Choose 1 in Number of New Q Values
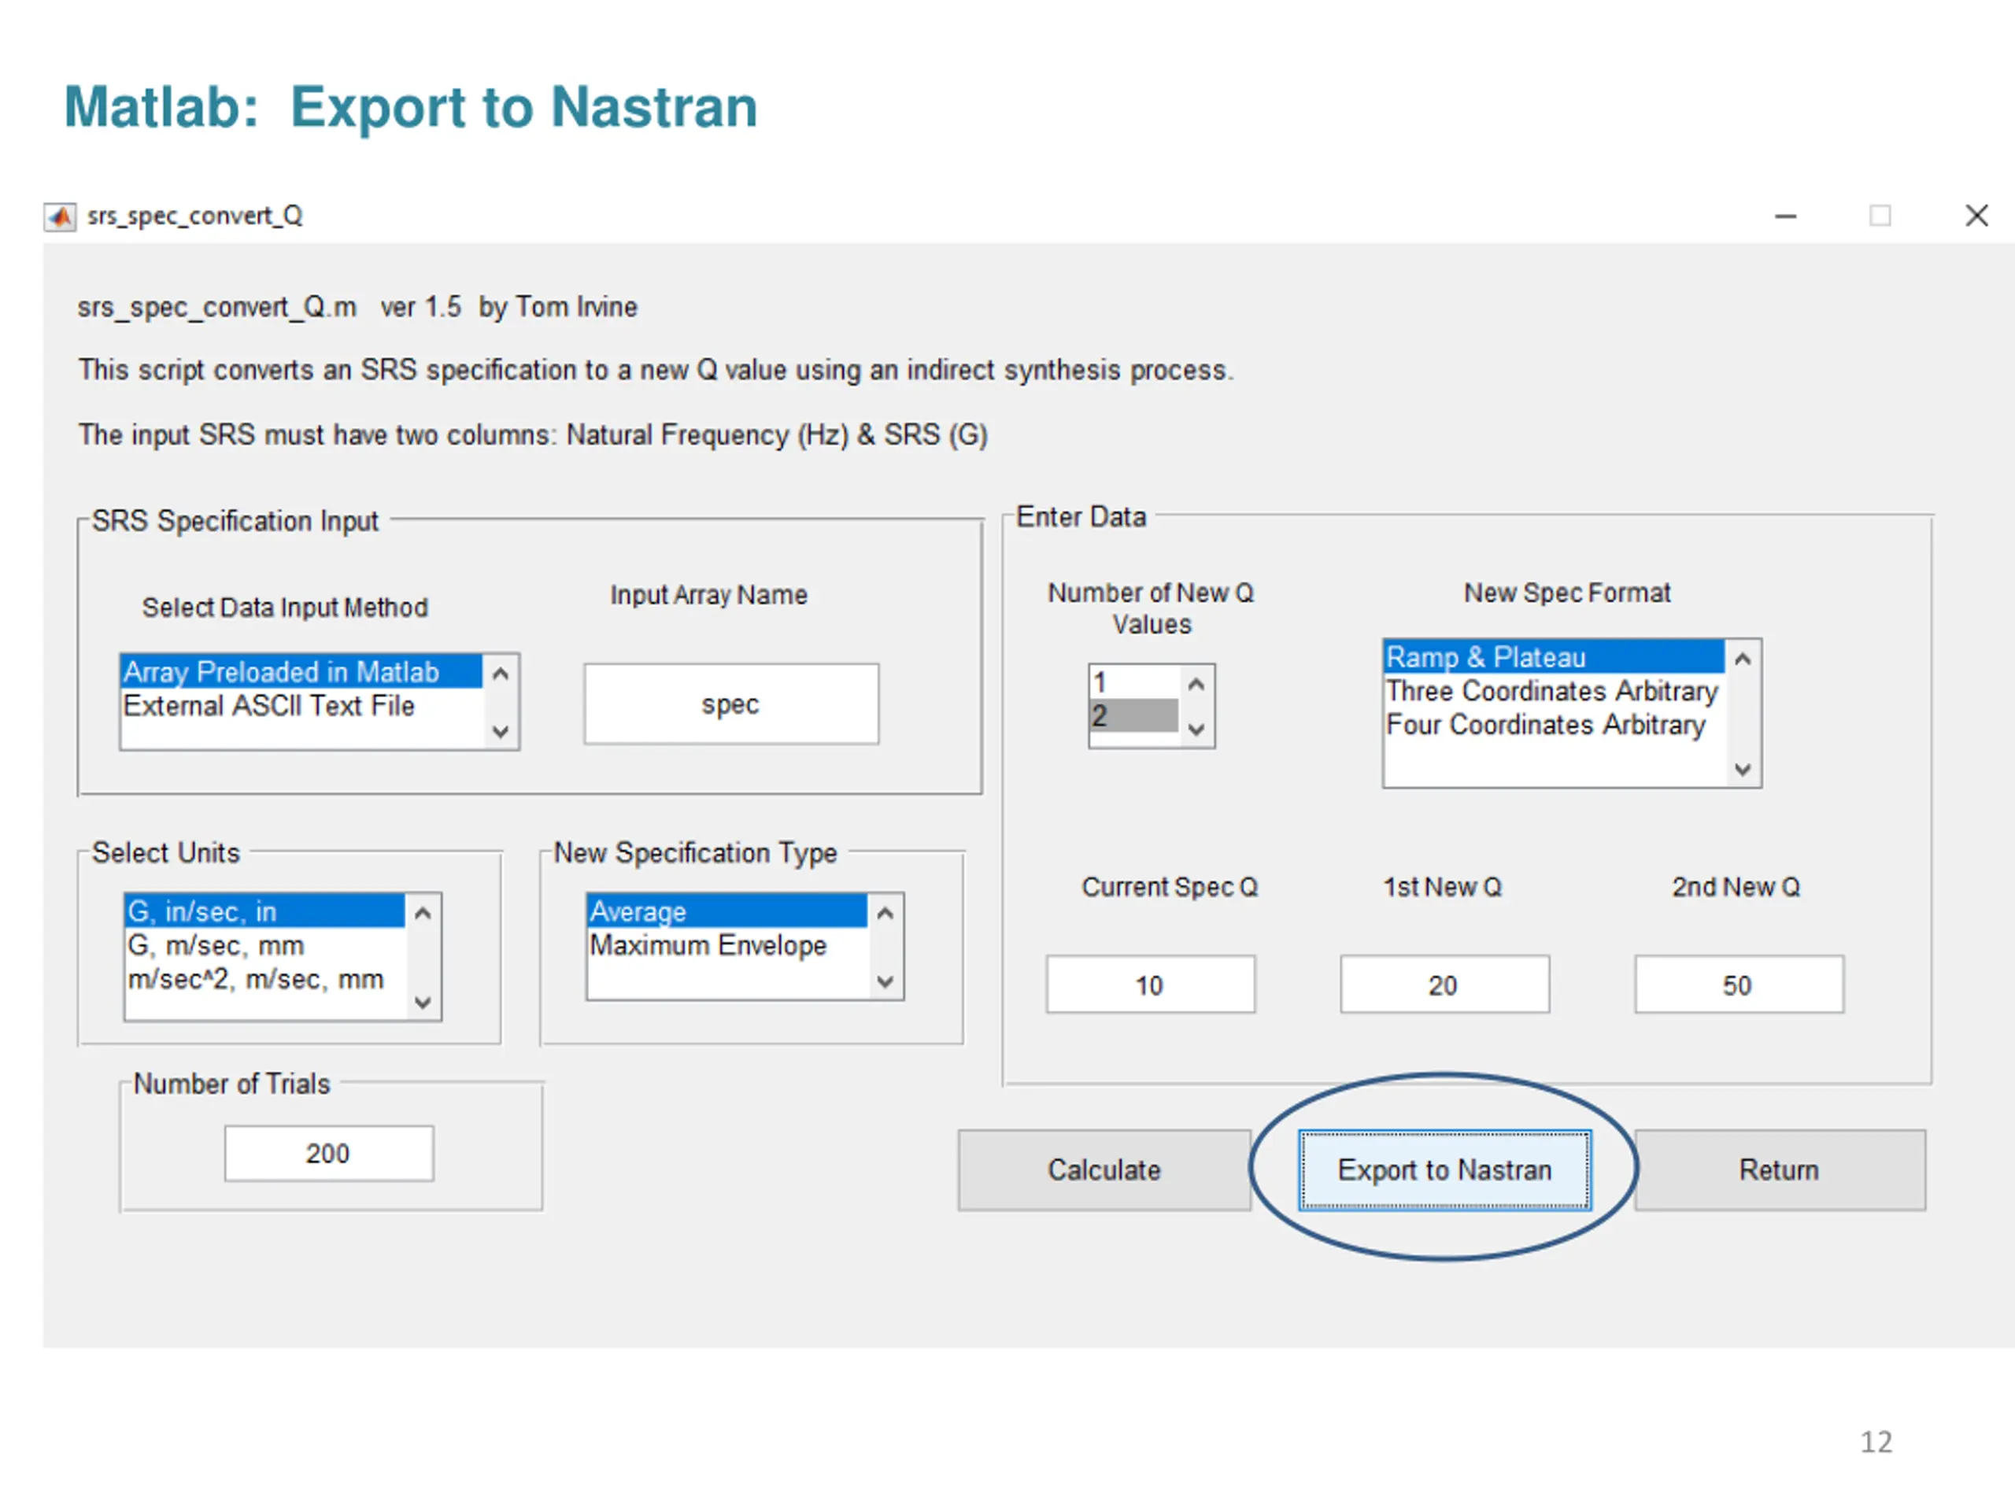2015x1511 pixels. (1133, 682)
